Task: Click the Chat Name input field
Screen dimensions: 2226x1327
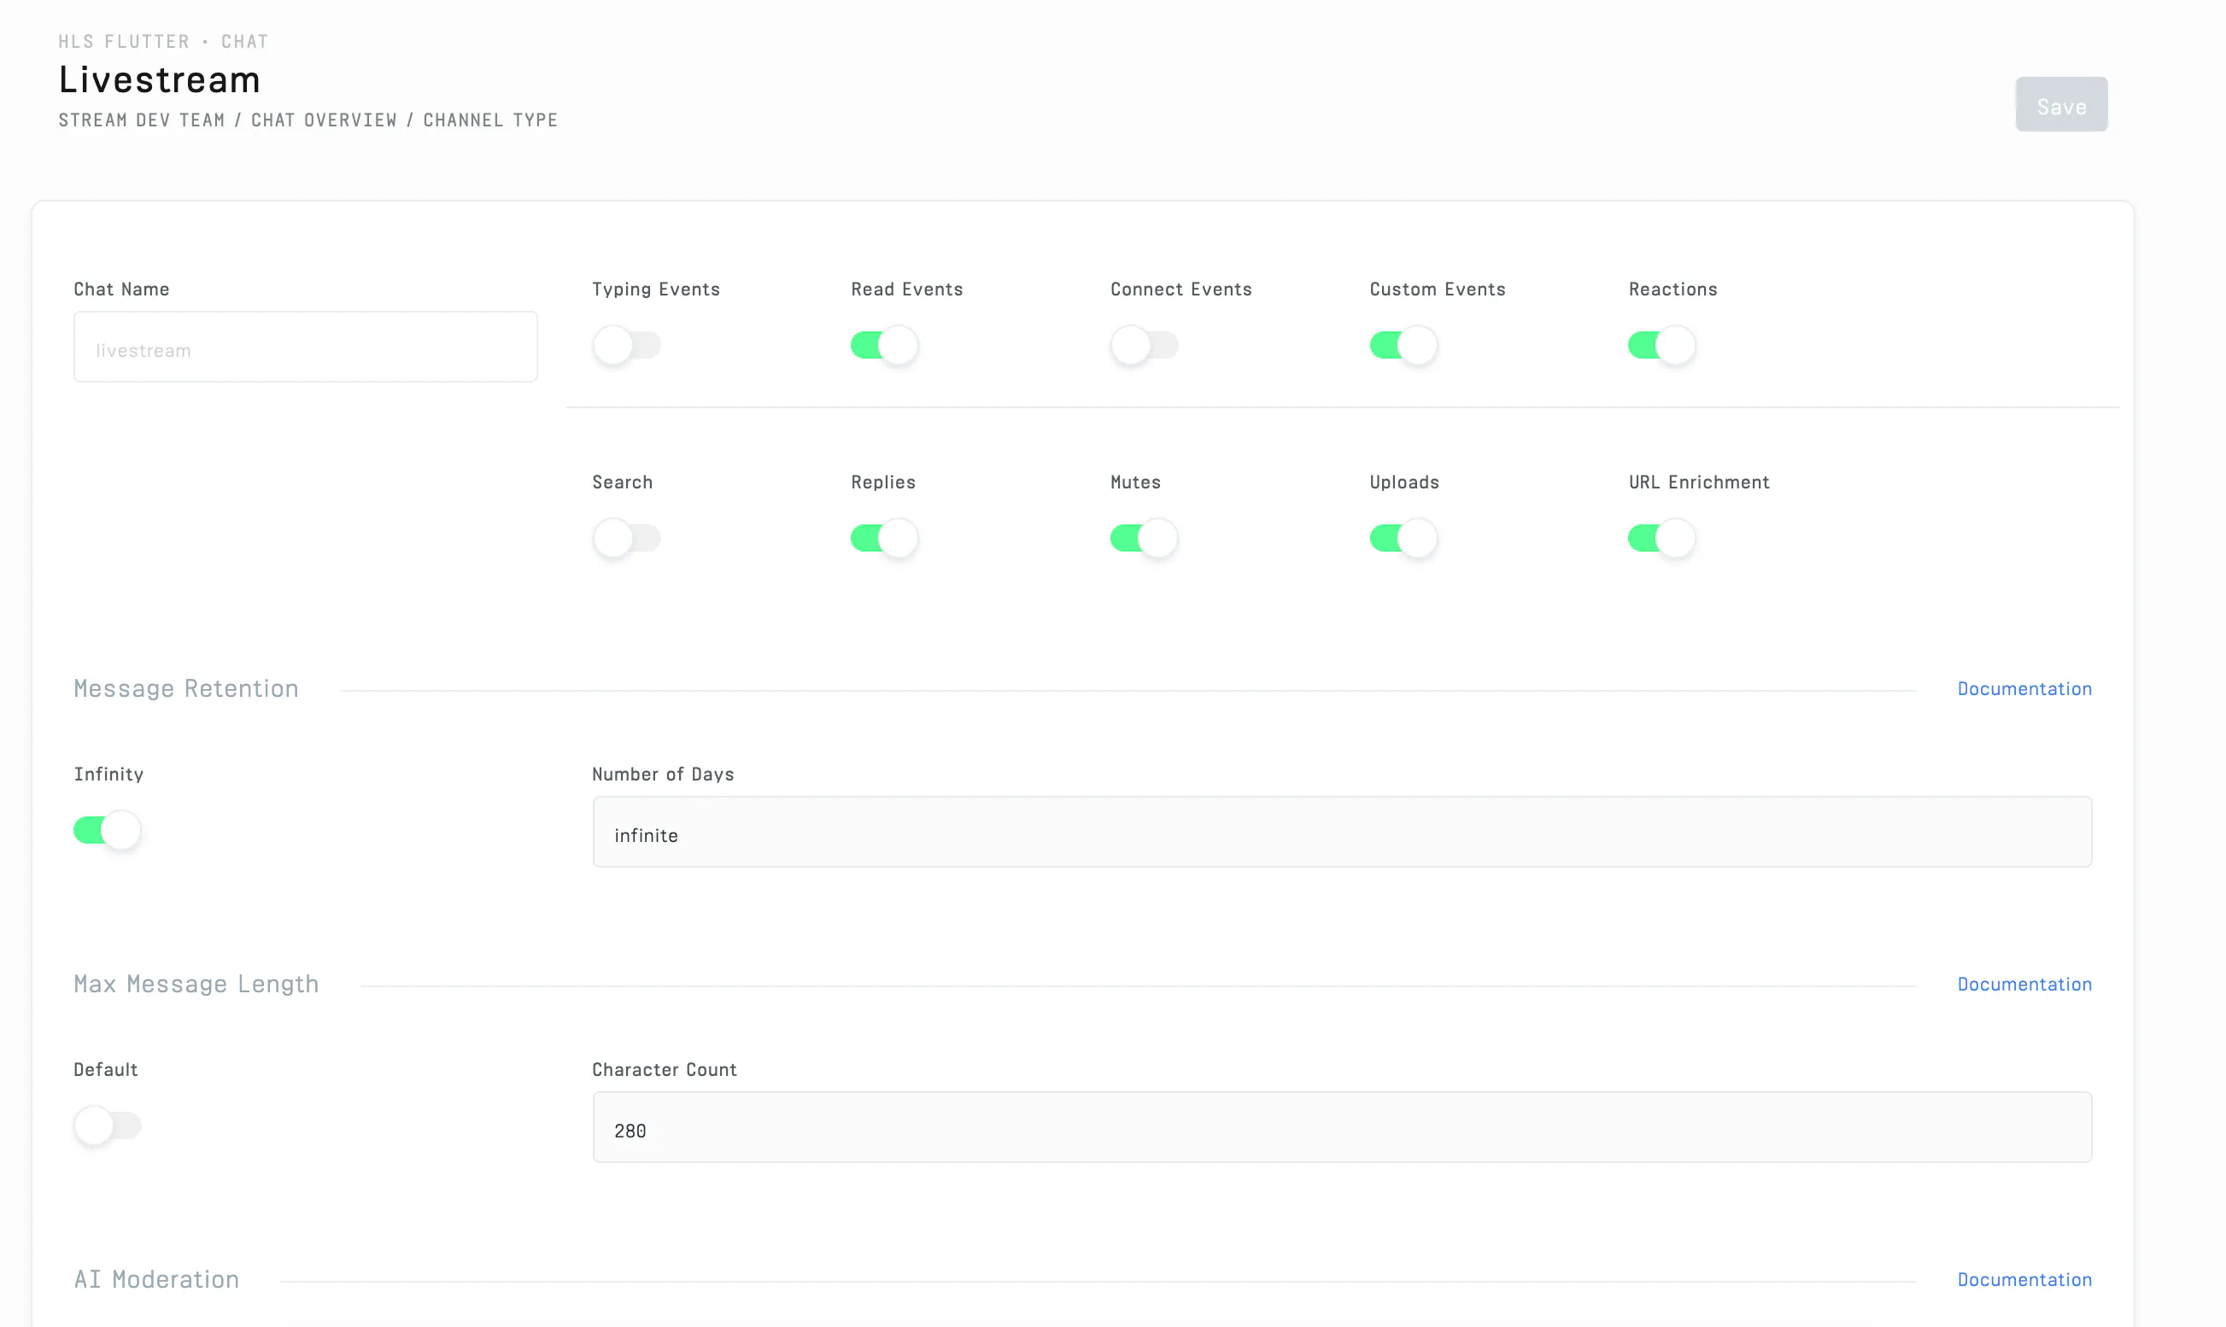Action: tap(306, 347)
